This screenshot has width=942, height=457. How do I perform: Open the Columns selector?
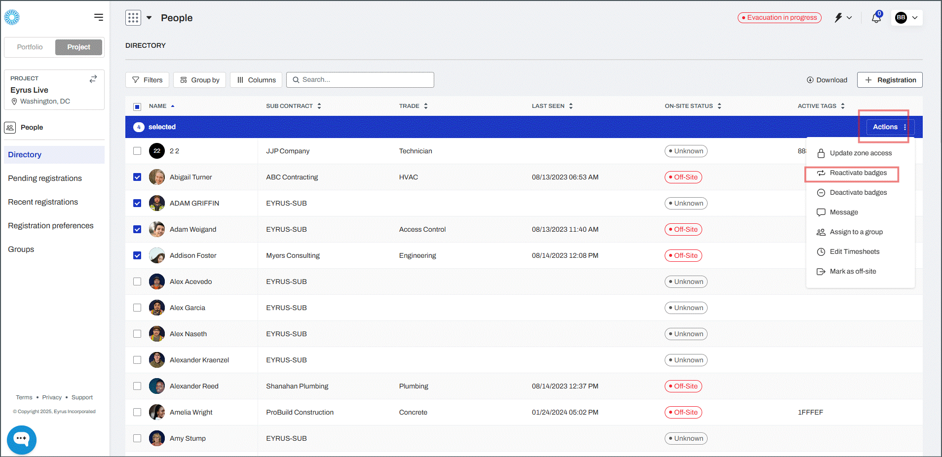[x=256, y=80]
